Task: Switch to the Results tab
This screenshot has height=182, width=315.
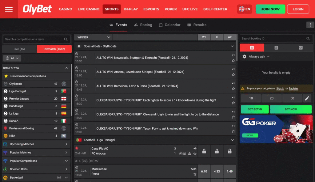Action: pyautogui.click(x=197, y=25)
